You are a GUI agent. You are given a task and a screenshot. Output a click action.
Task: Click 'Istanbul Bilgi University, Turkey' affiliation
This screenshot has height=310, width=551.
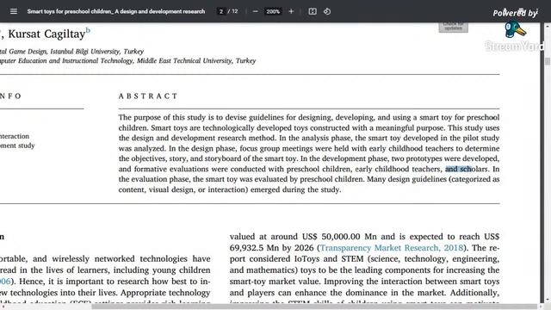click(x=97, y=52)
